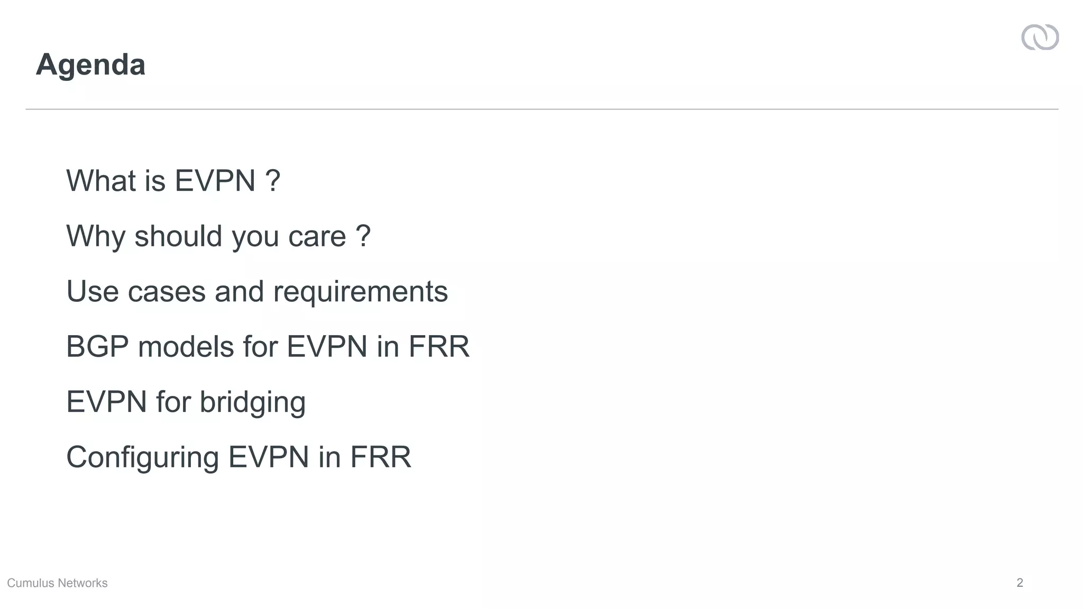
Task: Click 'Use cases and requirements' agenda item
Action: tap(257, 291)
